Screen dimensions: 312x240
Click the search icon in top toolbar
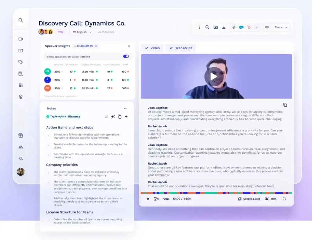(x=207, y=27)
